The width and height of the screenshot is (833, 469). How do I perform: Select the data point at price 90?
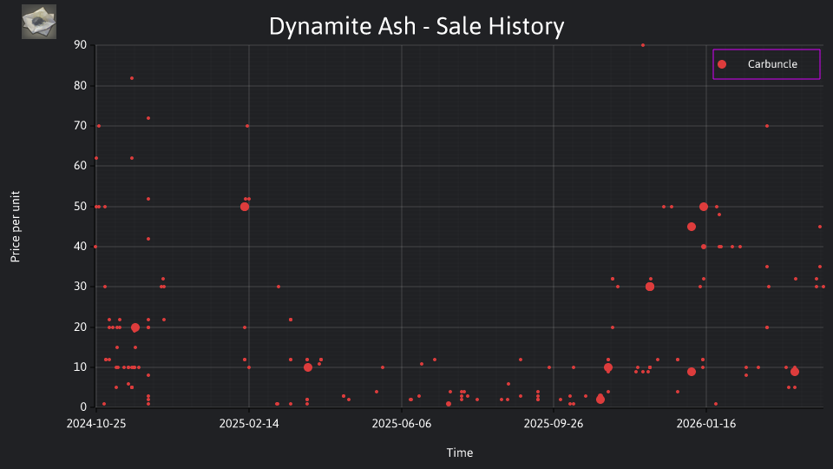[x=643, y=45]
